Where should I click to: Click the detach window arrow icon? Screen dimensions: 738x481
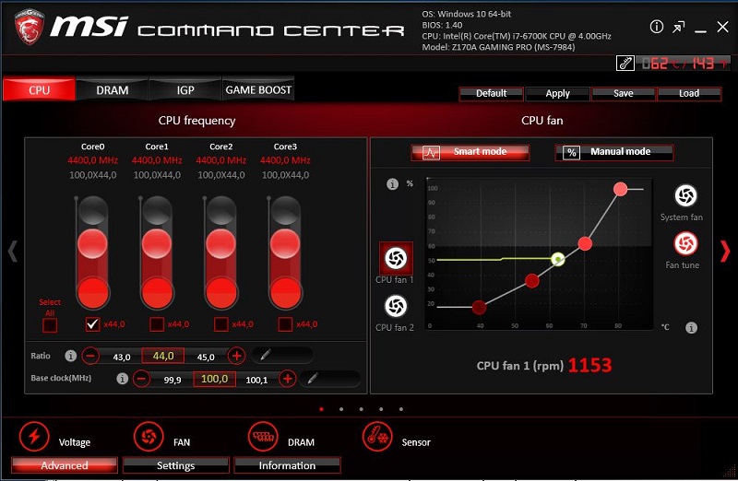678,28
